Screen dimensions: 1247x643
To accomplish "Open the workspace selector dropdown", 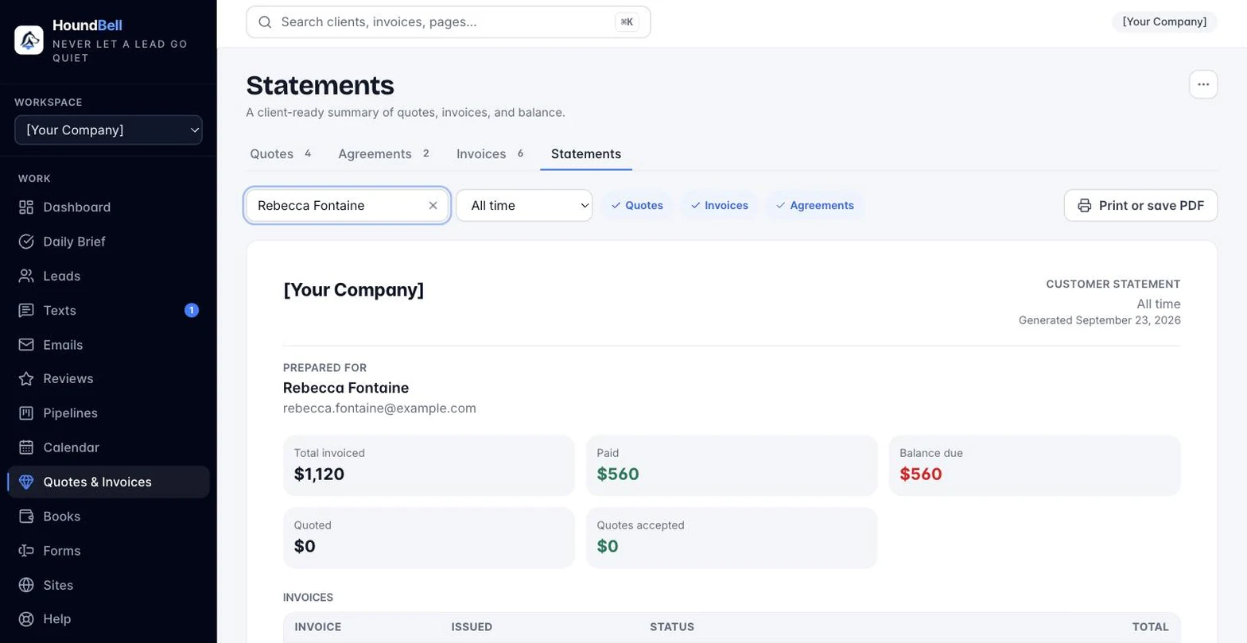I will coord(108,130).
